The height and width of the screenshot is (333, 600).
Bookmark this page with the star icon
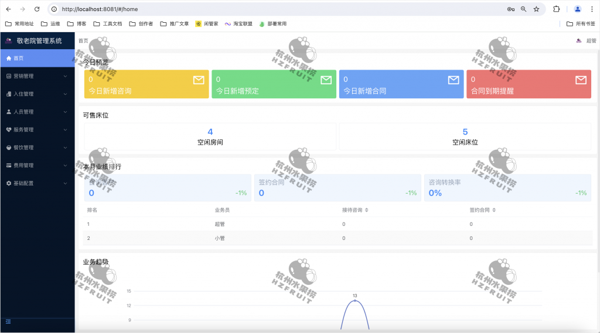tap(537, 9)
